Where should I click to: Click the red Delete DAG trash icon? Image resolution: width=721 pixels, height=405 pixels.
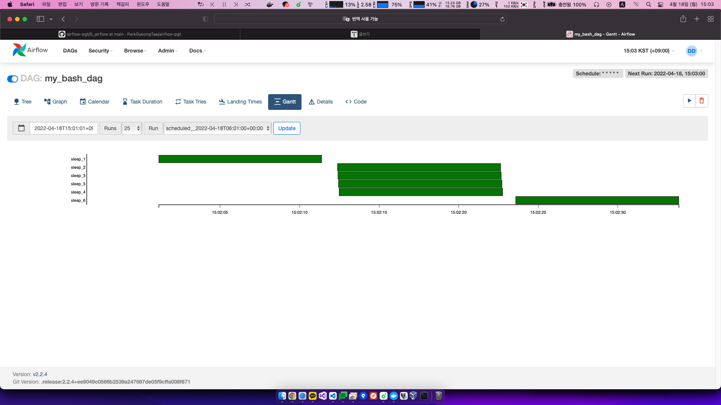point(701,101)
